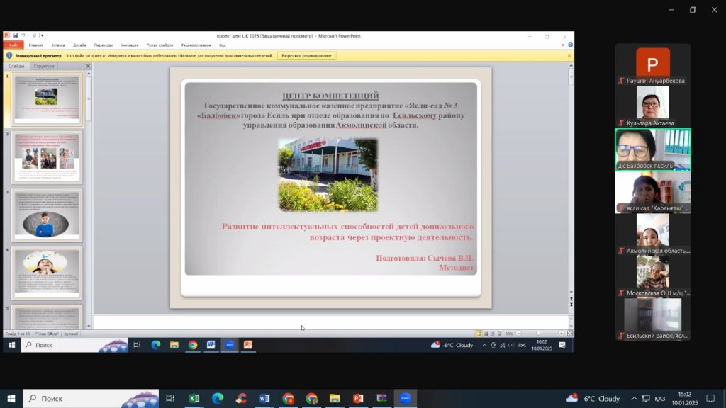Click the РУС language indicator in the shared tray
Screen dimensions: 726x408
tap(523, 345)
